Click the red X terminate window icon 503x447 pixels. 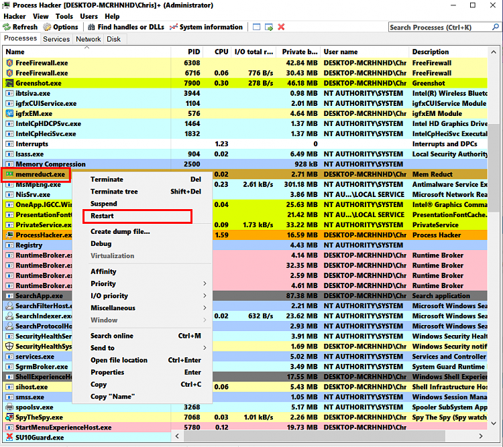(x=281, y=27)
